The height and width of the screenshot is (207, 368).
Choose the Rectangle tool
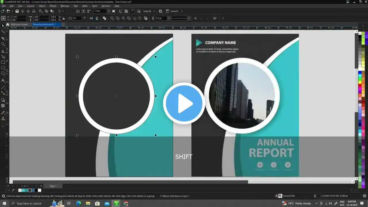point(3,62)
